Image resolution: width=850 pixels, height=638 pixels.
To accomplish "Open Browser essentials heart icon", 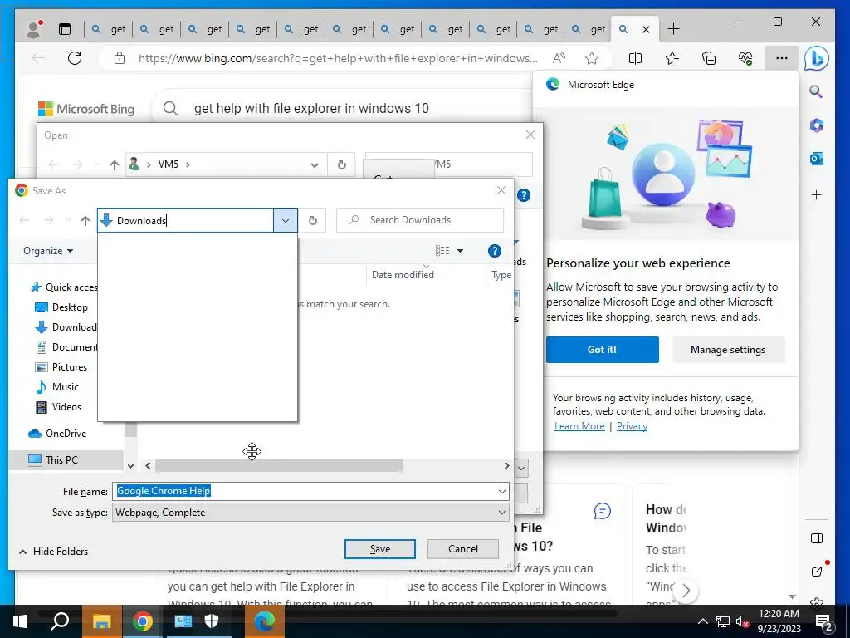I will click(x=745, y=58).
